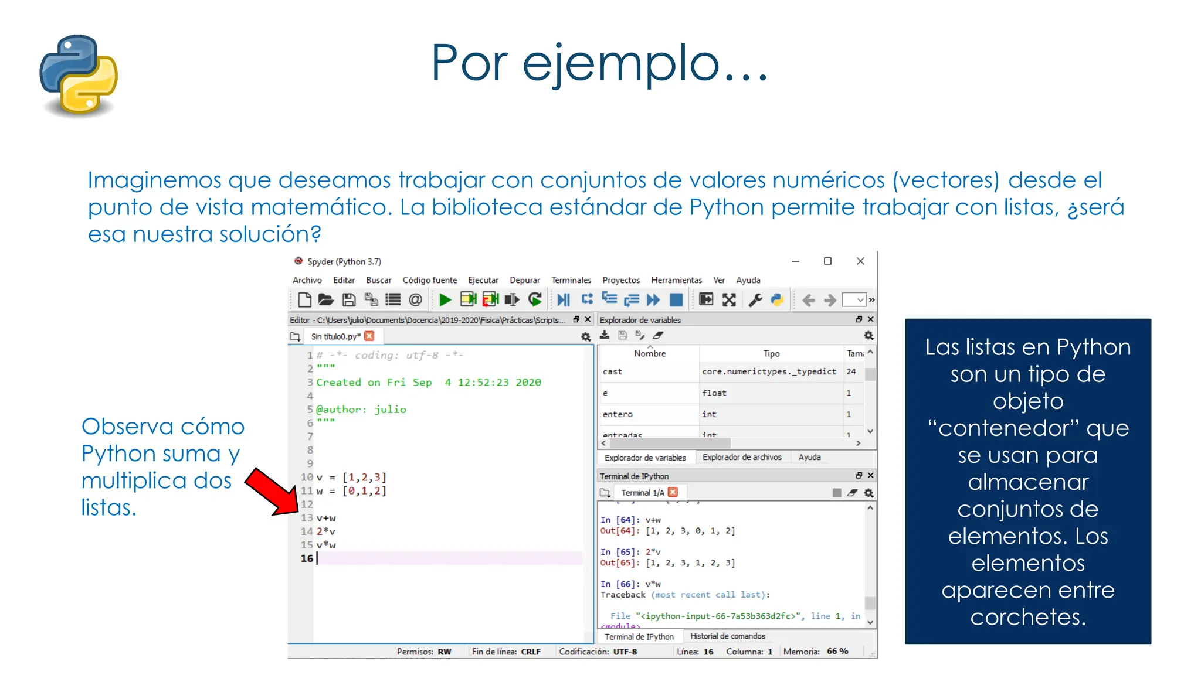The height and width of the screenshot is (675, 1201).
Task: Close the Editor pane
Action: pyautogui.click(x=588, y=319)
